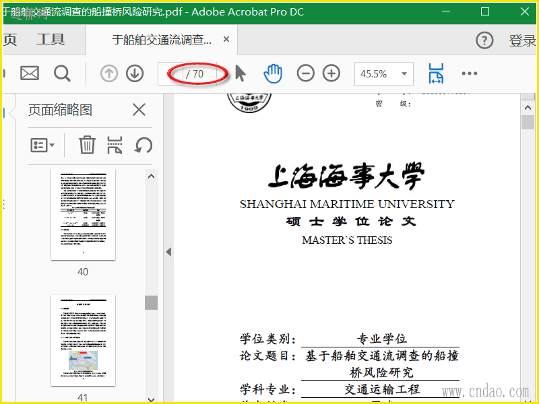Click the 登录 sign-in button
Screen dimensions: 539x404
[x=522, y=40]
